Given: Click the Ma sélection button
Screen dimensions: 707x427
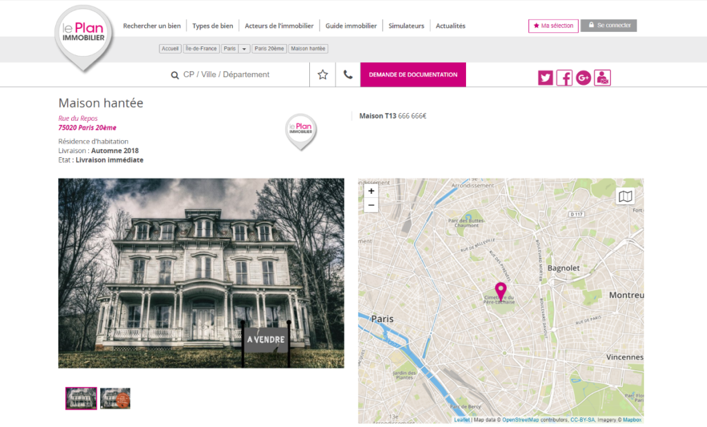Looking at the screenshot, I should pos(553,26).
